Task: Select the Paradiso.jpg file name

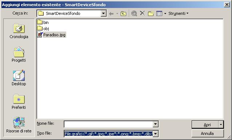Action: (x=54, y=35)
